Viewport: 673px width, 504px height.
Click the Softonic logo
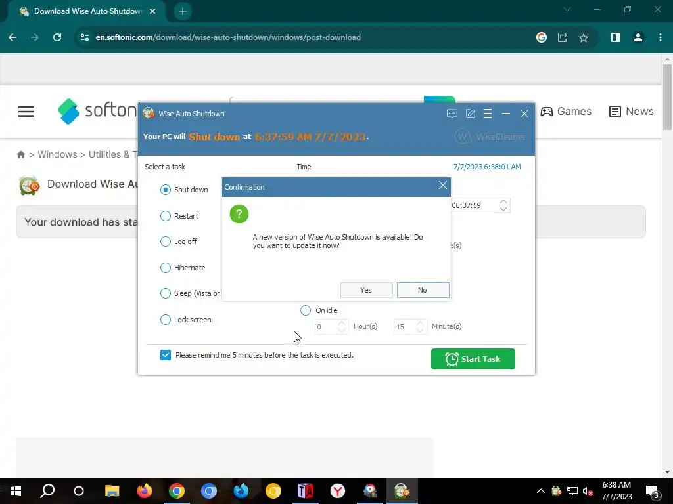pos(97,111)
